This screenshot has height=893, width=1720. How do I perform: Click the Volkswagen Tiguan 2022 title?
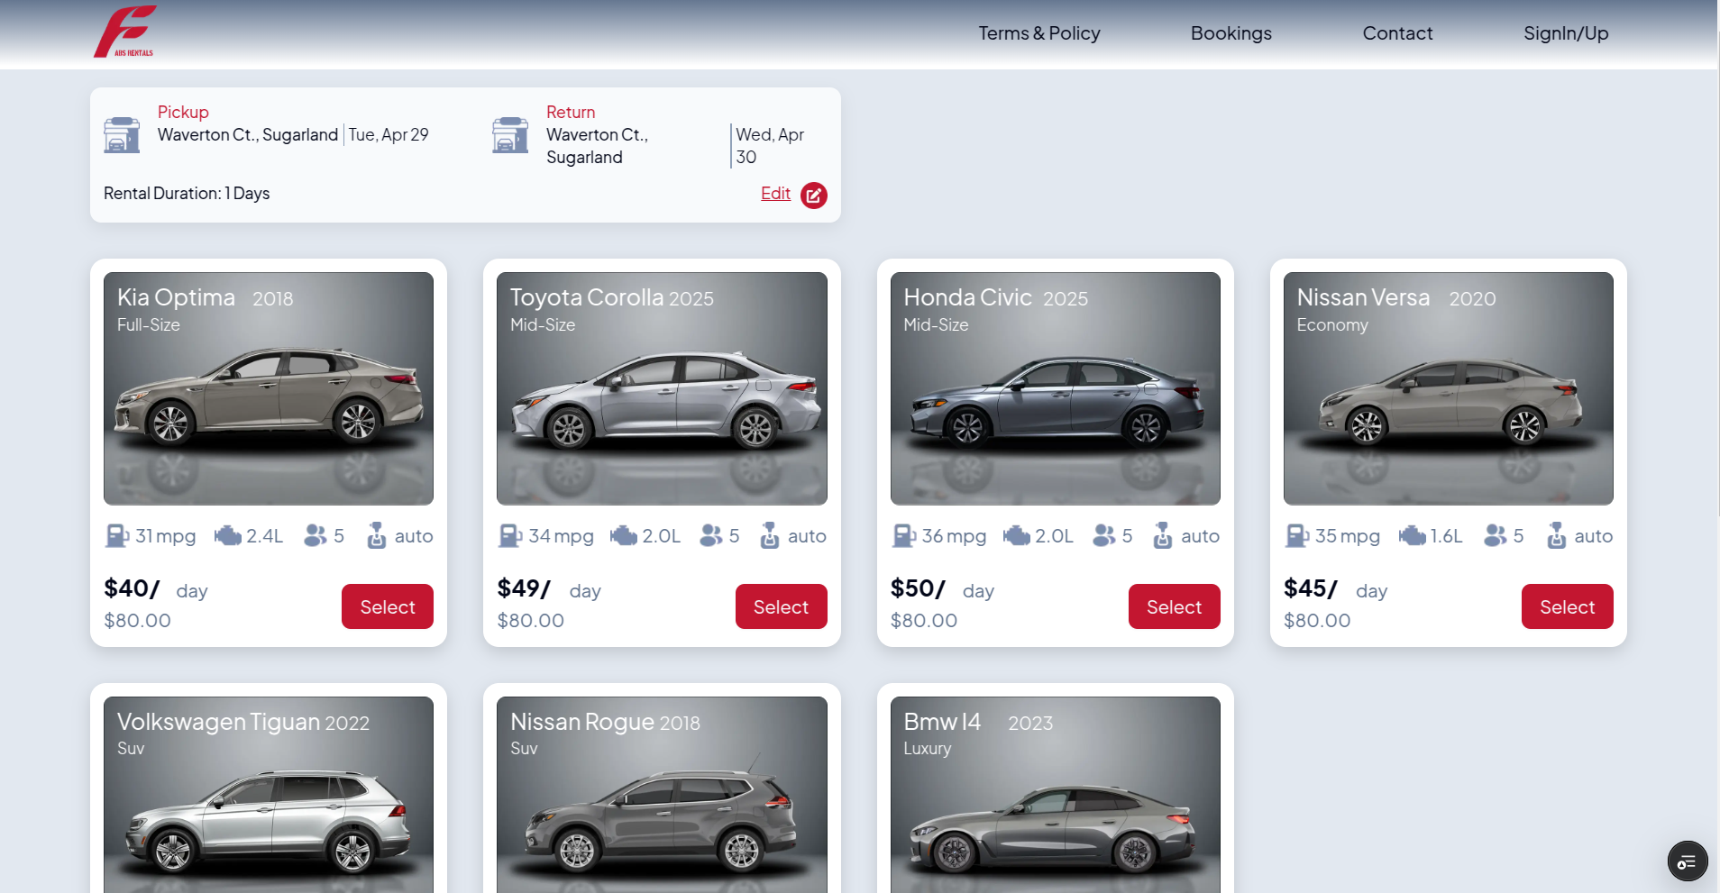(243, 722)
